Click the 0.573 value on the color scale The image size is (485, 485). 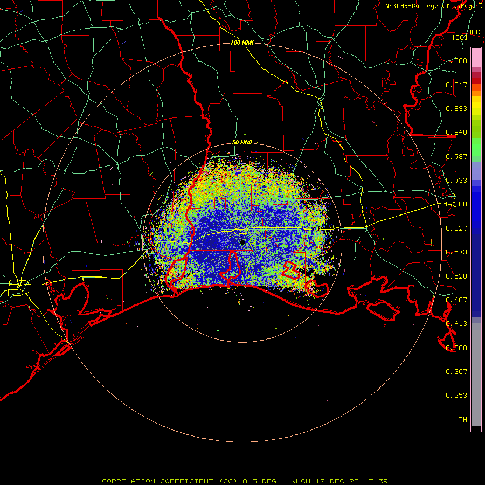[x=456, y=252]
